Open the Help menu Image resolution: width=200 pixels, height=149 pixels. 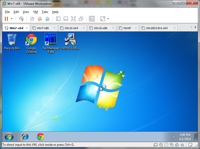55,12
